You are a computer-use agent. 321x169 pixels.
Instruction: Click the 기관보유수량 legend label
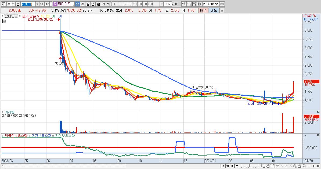pyautogui.click(x=41, y=136)
